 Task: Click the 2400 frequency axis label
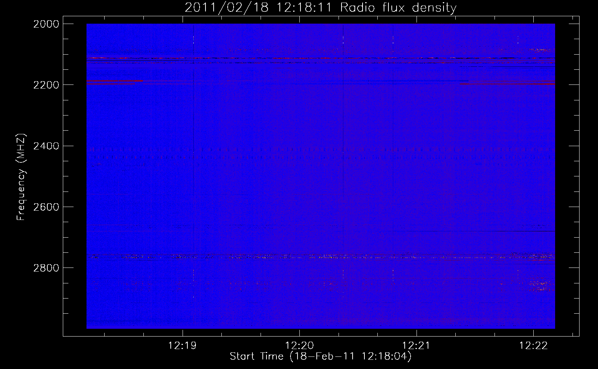(x=46, y=146)
